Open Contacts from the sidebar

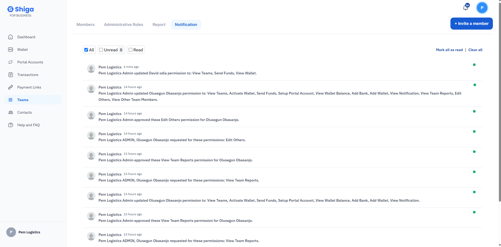point(33,112)
